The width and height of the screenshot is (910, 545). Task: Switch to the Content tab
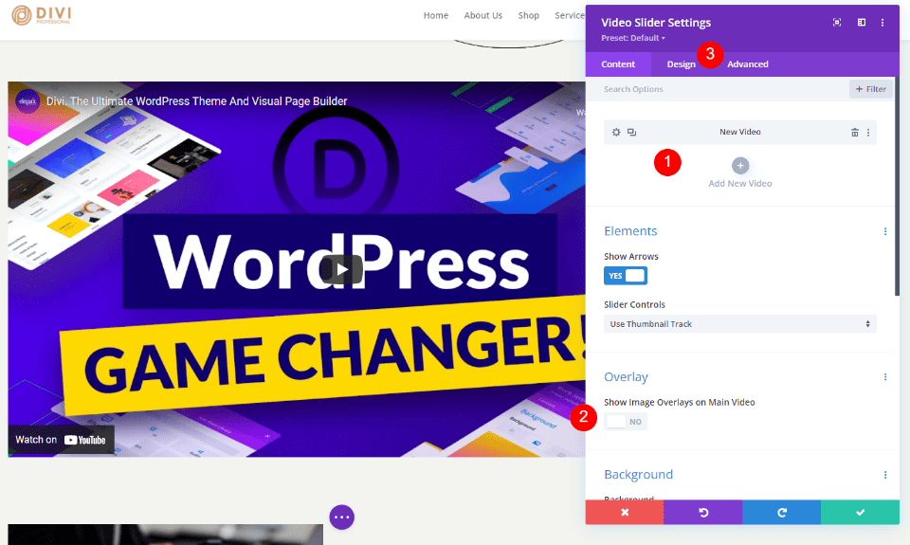coord(618,64)
